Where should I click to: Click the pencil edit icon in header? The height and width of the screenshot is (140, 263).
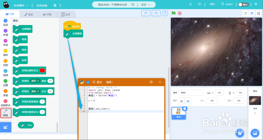(x=190, y=4)
